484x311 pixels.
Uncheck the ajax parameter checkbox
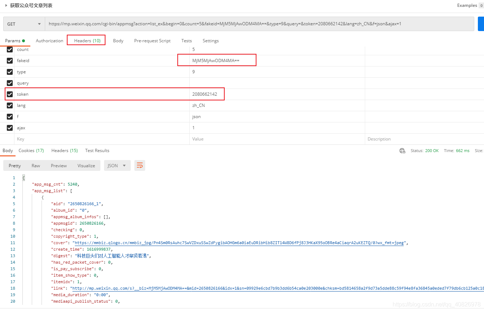[x=10, y=128]
